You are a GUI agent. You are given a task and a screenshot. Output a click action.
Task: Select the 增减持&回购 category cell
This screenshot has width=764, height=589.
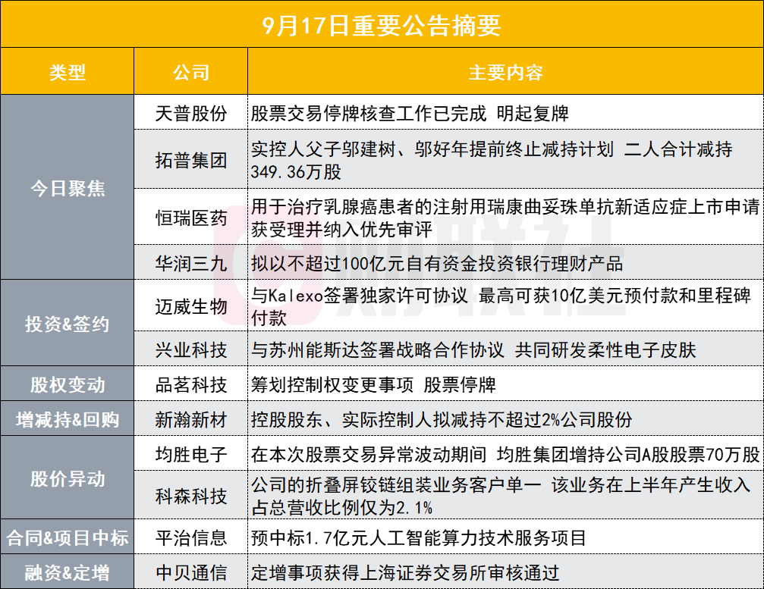67,418
